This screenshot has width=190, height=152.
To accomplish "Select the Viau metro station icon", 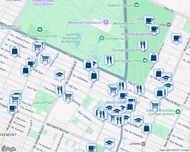I will coord(169,25).
